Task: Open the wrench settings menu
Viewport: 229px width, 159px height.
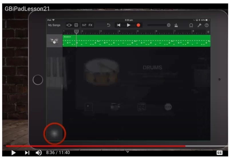Action: [x=199, y=25]
